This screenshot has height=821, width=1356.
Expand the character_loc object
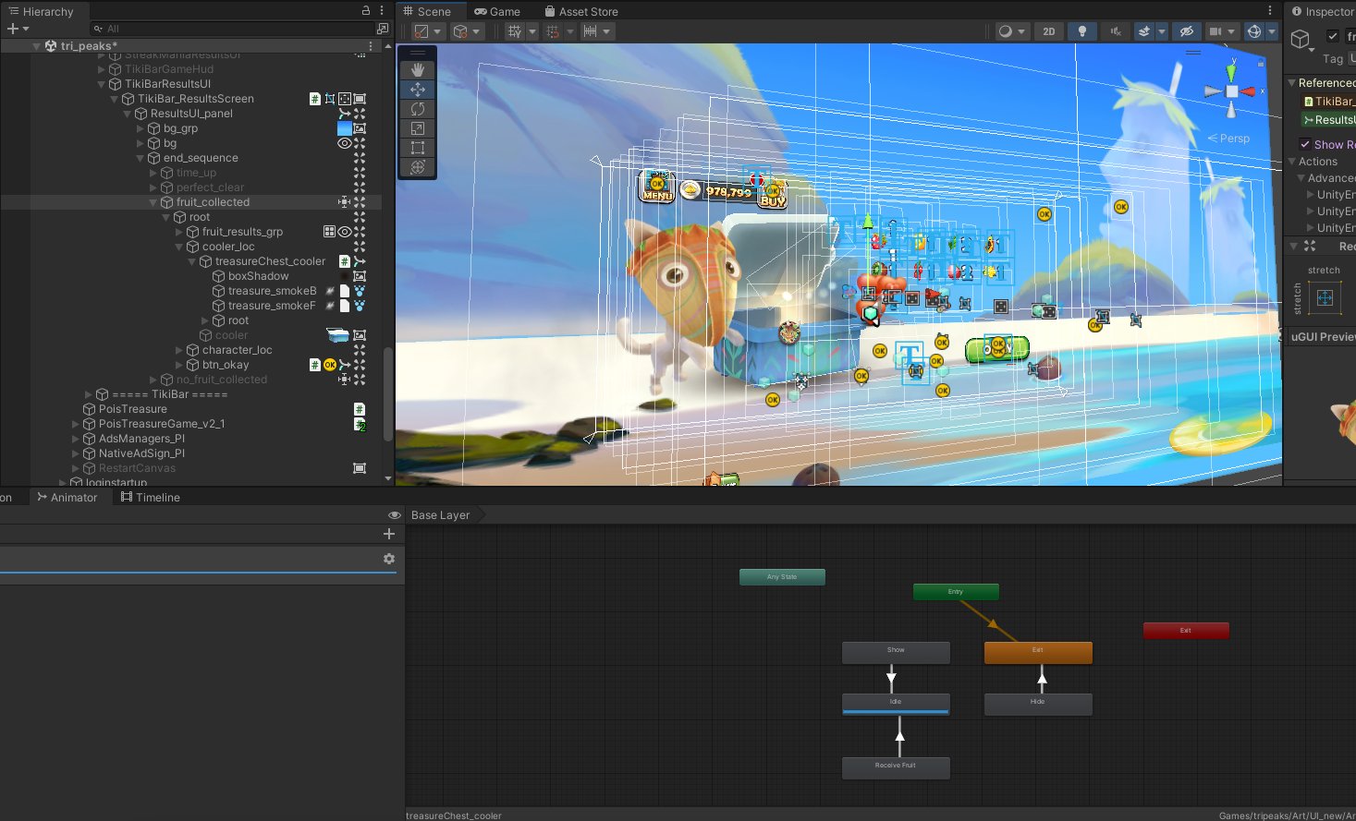(179, 350)
